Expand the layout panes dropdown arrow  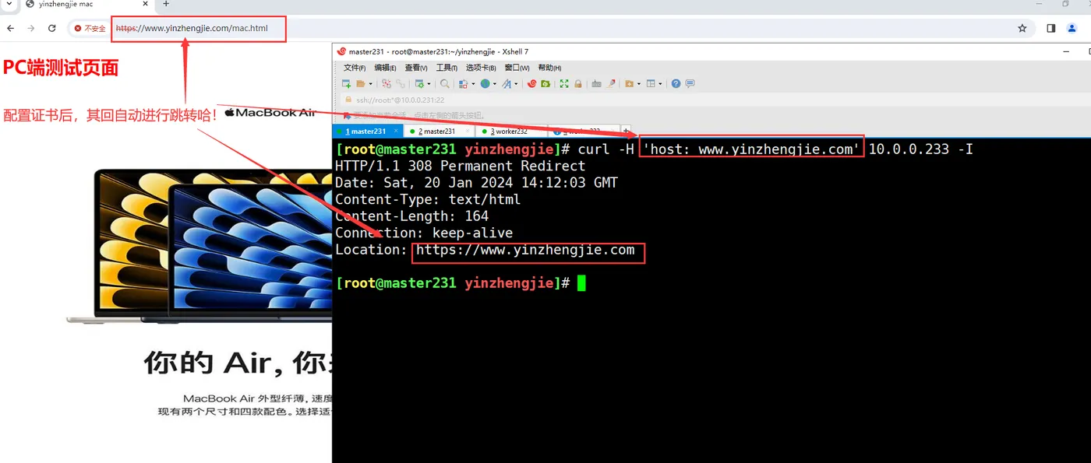(660, 84)
